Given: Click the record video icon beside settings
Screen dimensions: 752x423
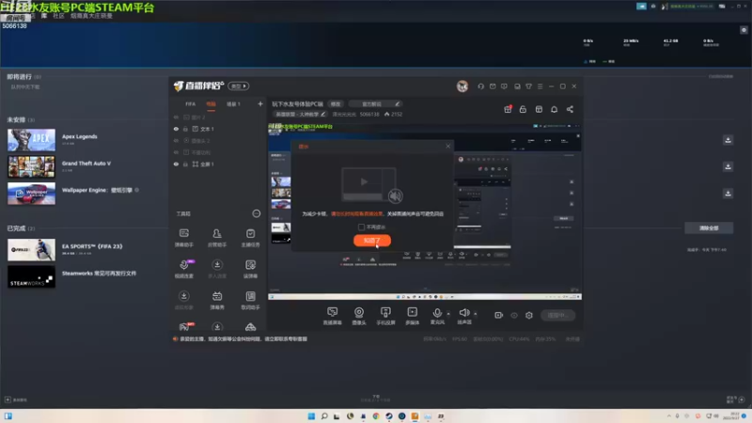Looking at the screenshot, I should click(499, 315).
